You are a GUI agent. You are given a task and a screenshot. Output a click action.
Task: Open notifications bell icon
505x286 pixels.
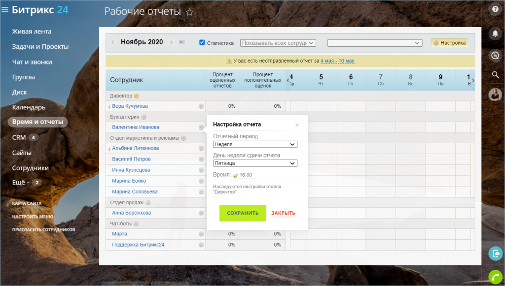(495, 33)
